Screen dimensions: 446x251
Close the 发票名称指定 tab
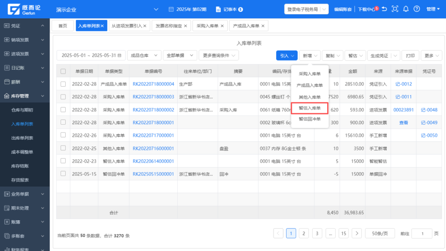[x=185, y=26]
